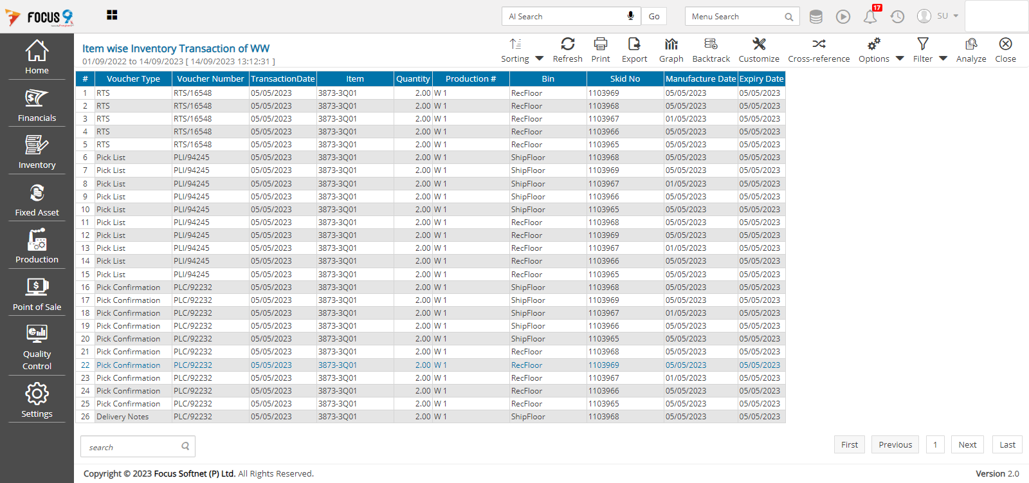The image size is (1029, 483).
Task: Expand the Sorting dropdown arrow
Action: coord(540,59)
